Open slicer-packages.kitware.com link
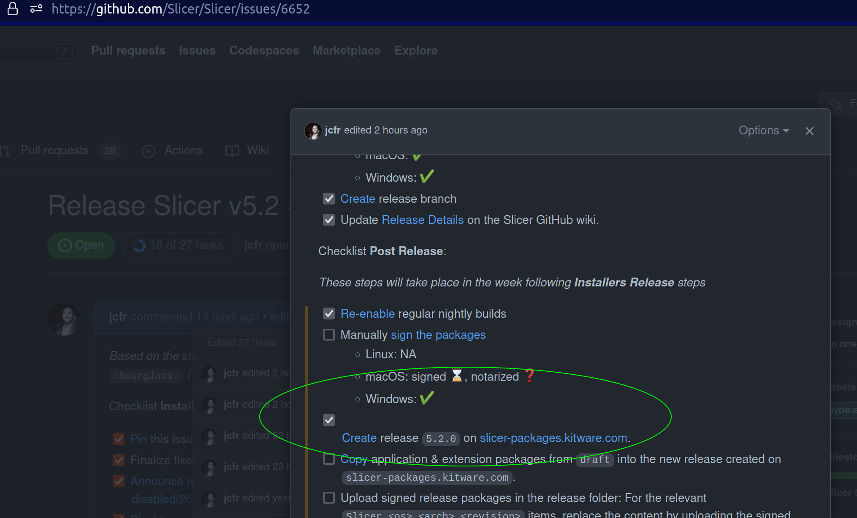The height and width of the screenshot is (518, 857). coord(553,438)
